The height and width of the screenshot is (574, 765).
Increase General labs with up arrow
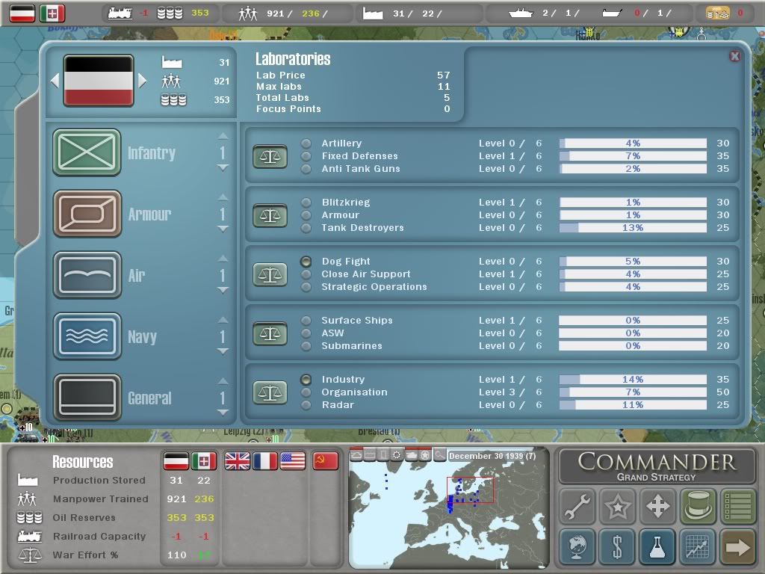tap(223, 381)
